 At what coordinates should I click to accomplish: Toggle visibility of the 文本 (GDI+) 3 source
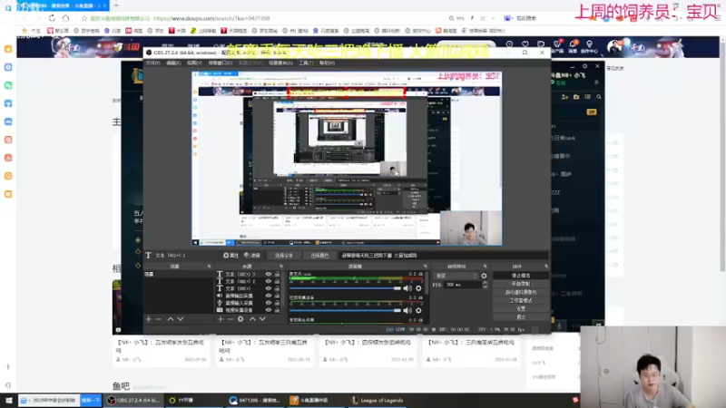tap(268, 274)
